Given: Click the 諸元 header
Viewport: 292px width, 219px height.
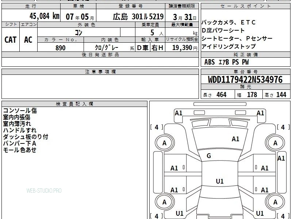Looking at the screenshot, I should [x=246, y=87].
